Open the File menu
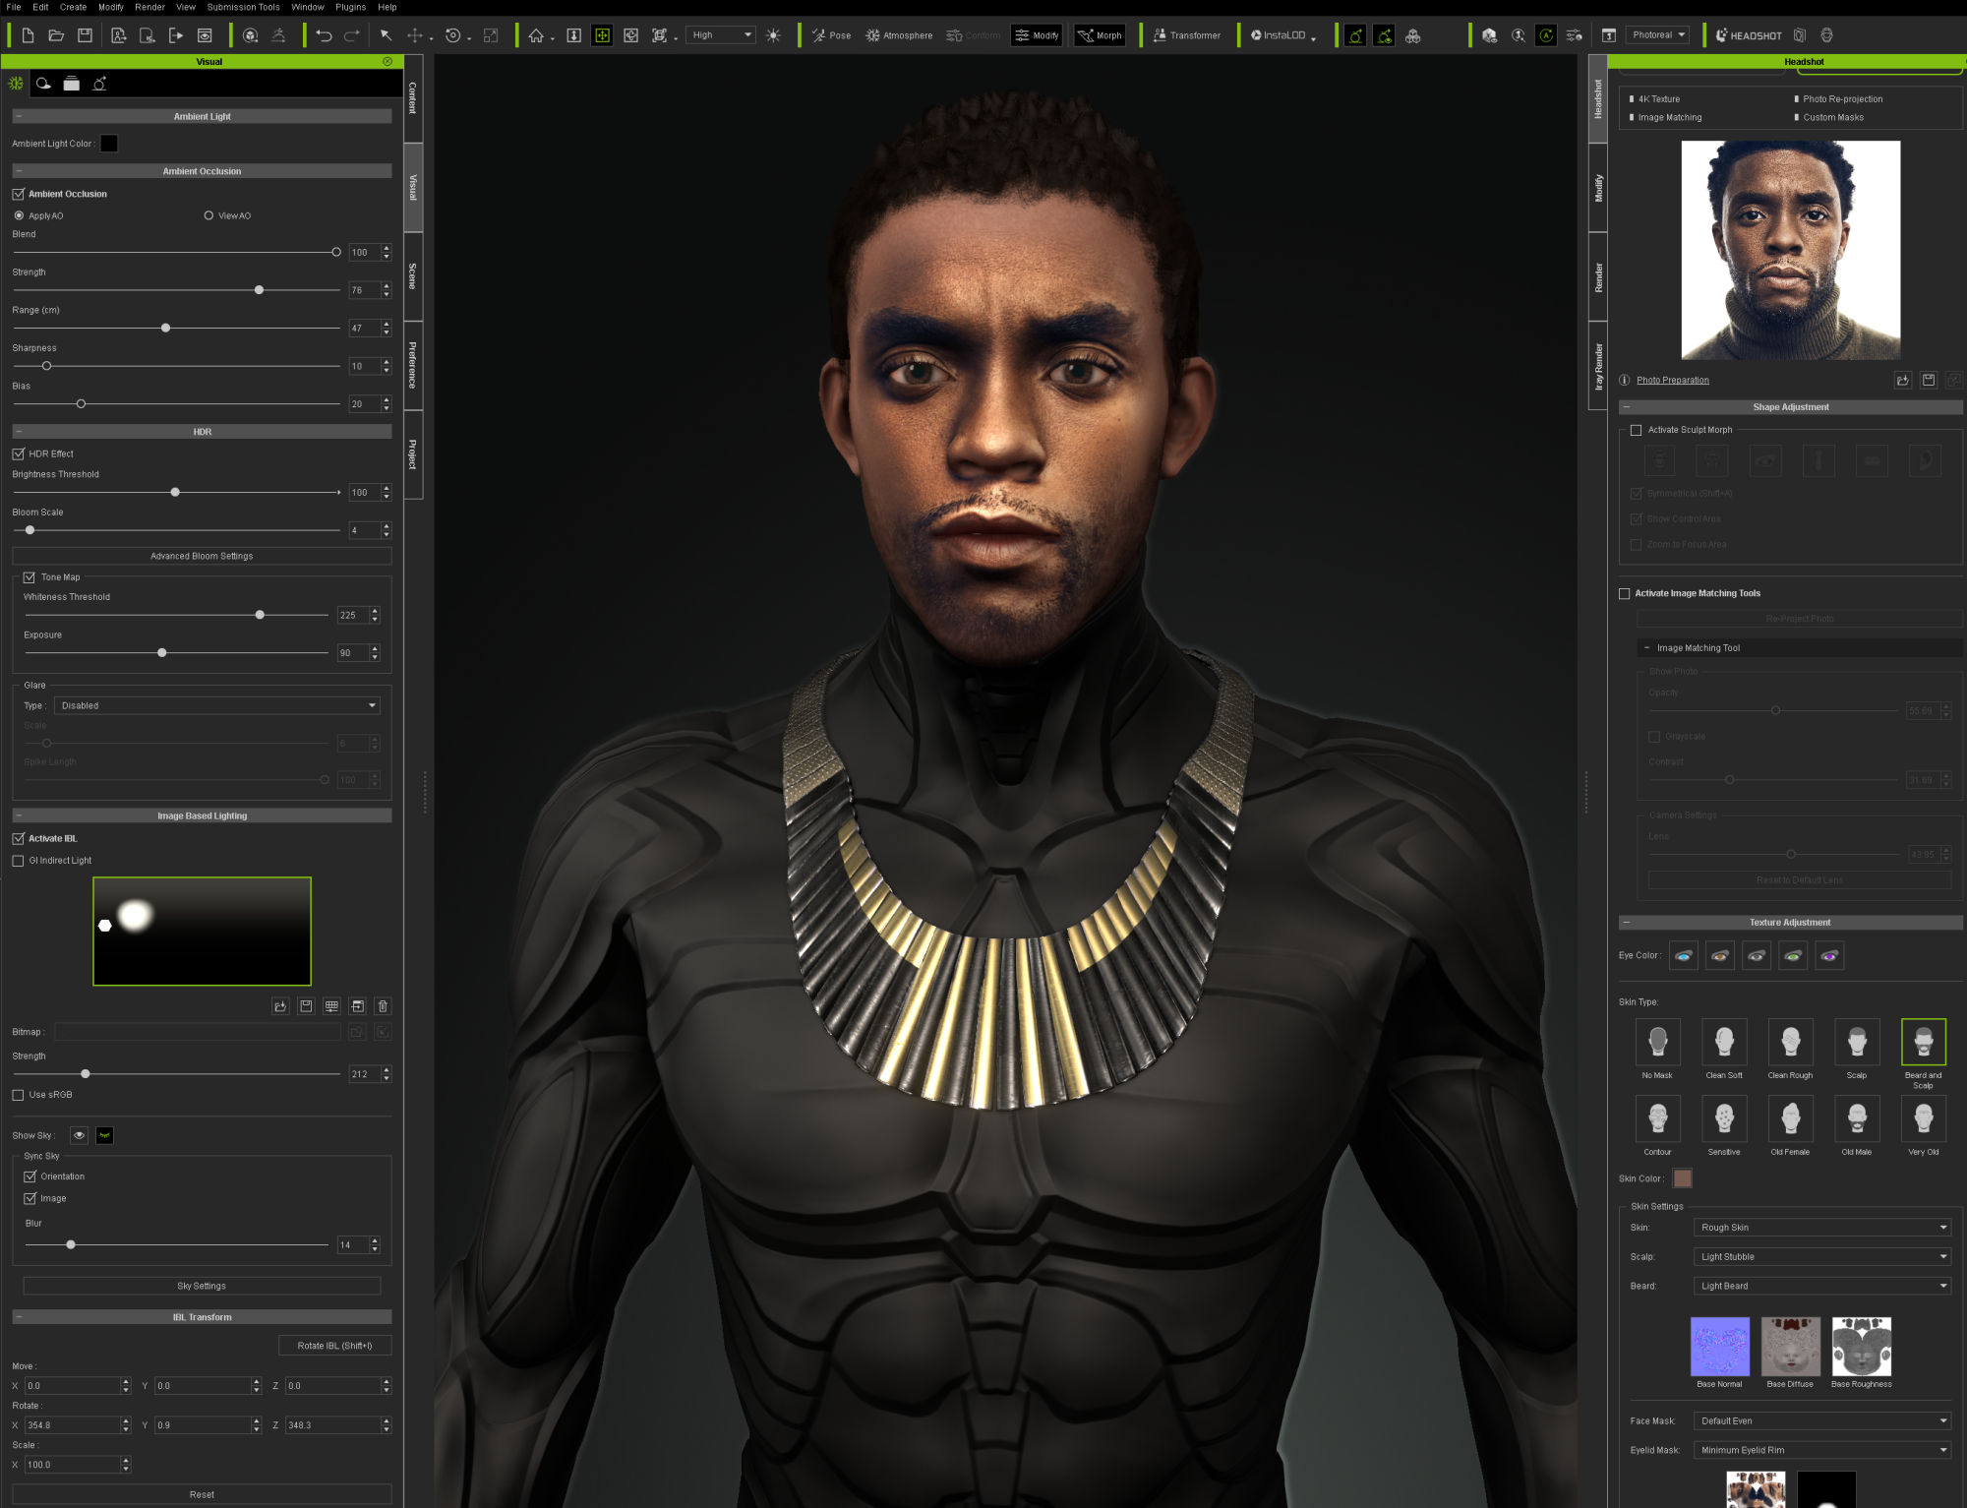The height and width of the screenshot is (1508, 1967). pyautogui.click(x=14, y=7)
